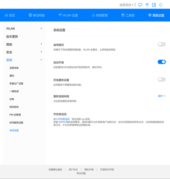Screen dimensions: 170x179
Task: Select 重启 in the sidebar
Action: click(x=12, y=76)
